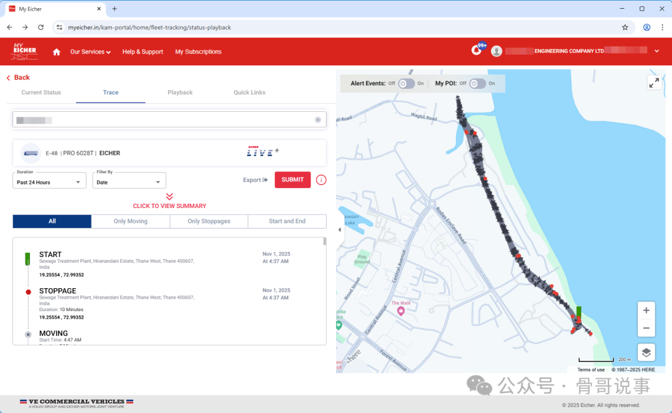Click the trip list scrollbar
Screen dimensions: 672x413
point(324,242)
